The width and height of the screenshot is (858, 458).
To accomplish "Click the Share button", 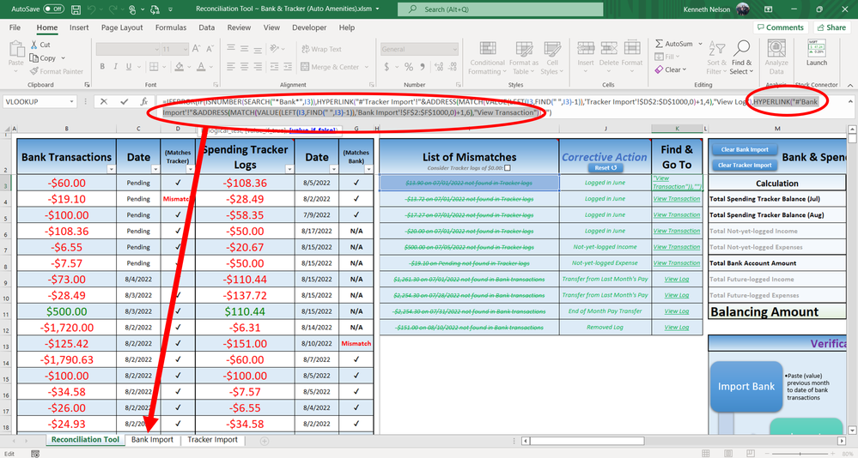I will pos(831,27).
